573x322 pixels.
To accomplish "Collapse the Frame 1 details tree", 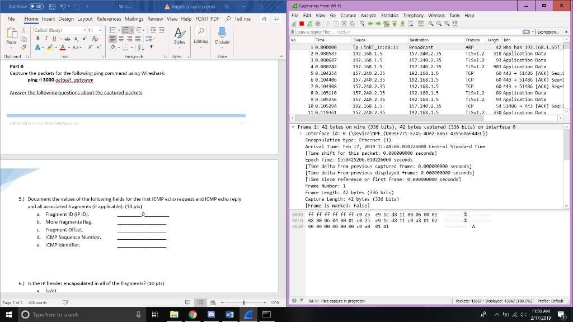I will (x=293, y=127).
